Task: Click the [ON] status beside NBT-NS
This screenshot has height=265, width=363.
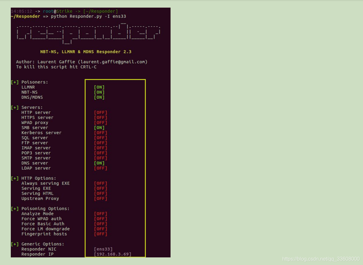Action: click(99, 92)
